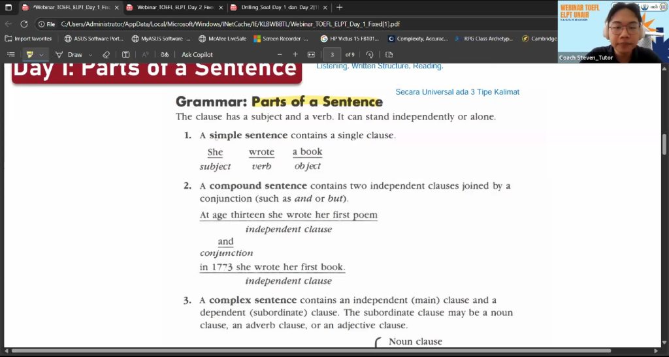
Task: Open MyASUS Software bookmark
Action: pyautogui.click(x=161, y=39)
